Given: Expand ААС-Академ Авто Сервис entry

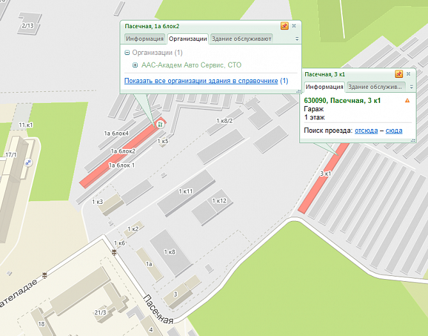Looking at the screenshot, I should 135,65.
